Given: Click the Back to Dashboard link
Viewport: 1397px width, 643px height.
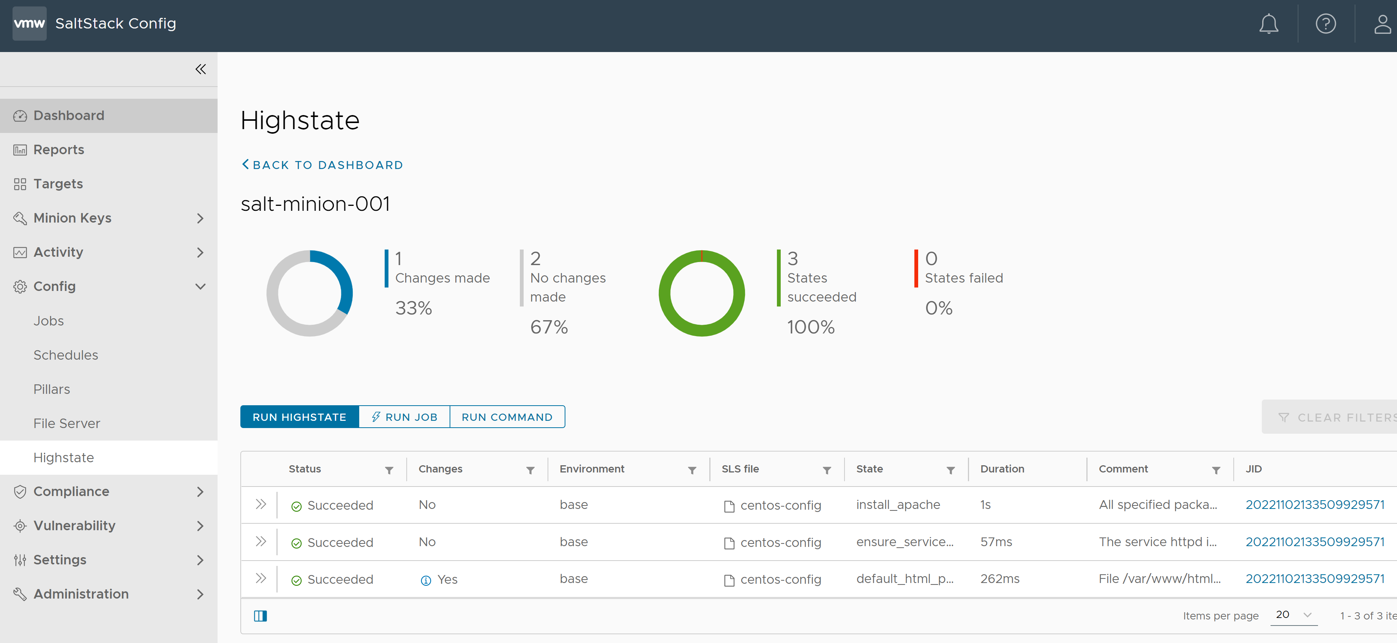Looking at the screenshot, I should point(324,164).
